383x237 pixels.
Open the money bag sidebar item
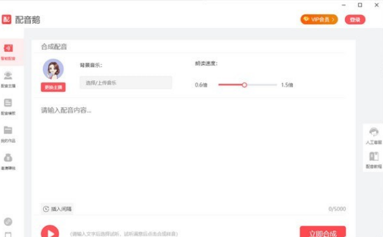[x=8, y=162]
